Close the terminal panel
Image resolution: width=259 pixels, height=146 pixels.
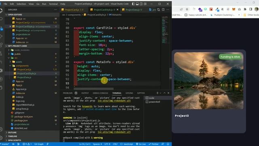pos(168,93)
